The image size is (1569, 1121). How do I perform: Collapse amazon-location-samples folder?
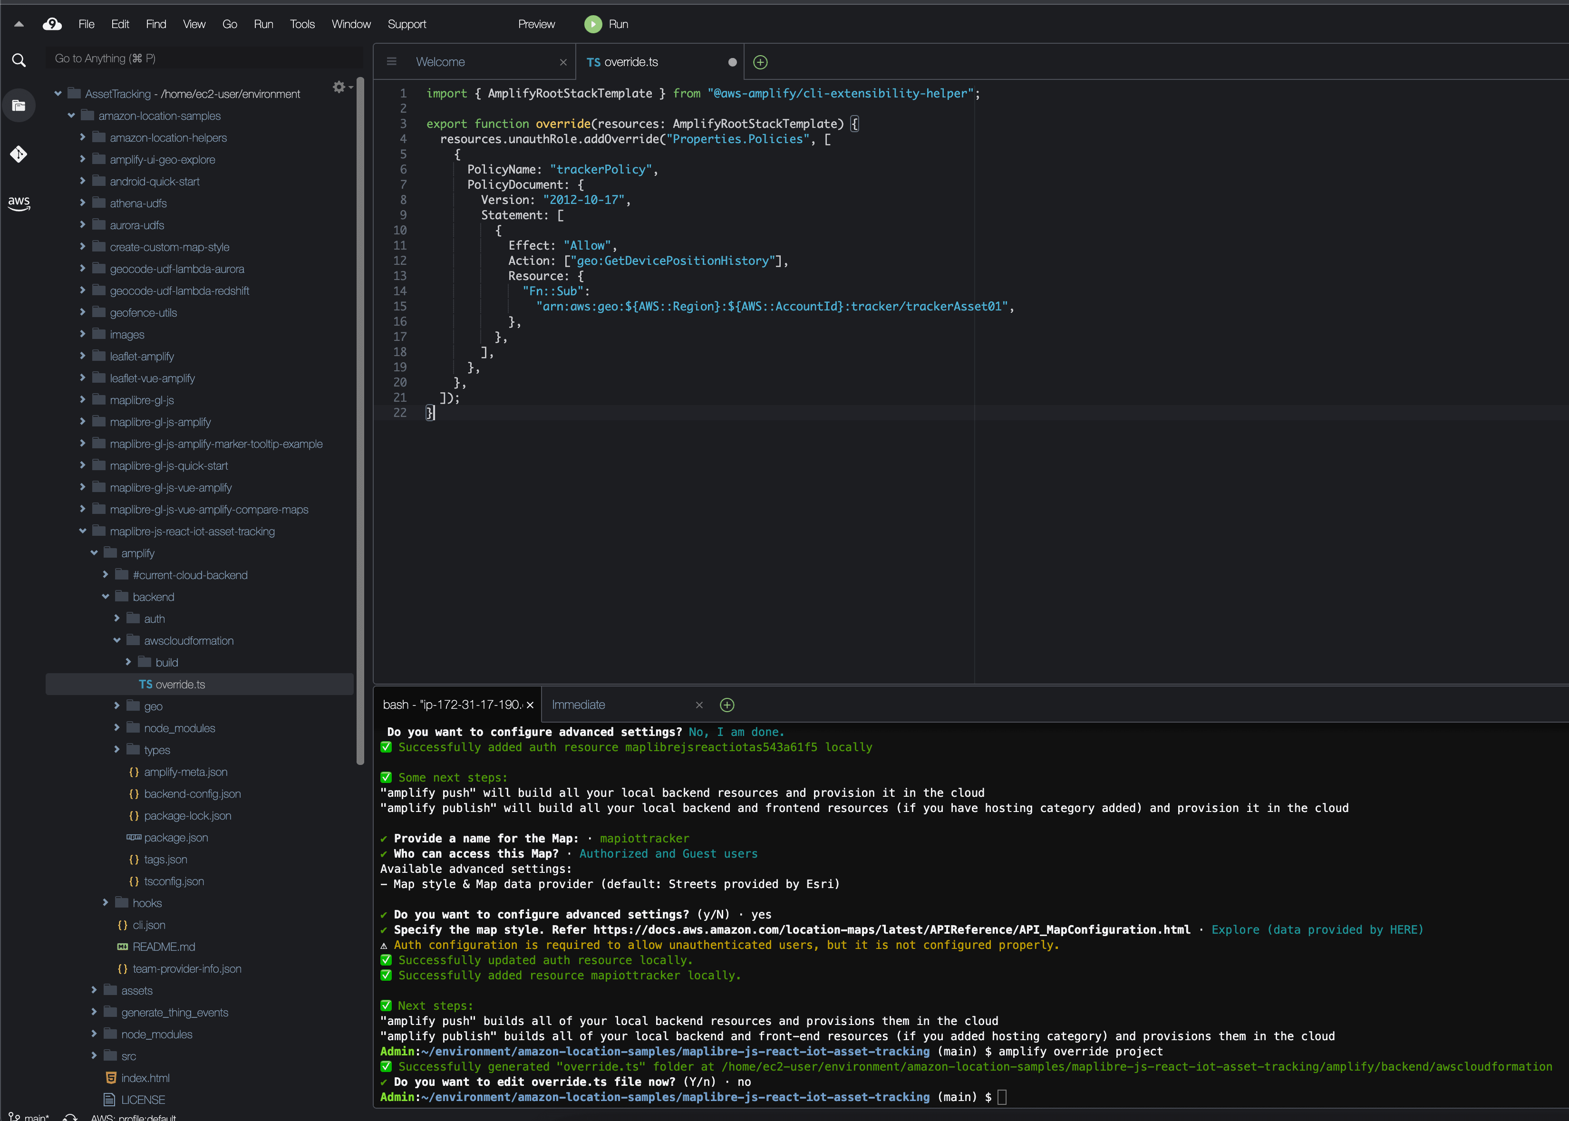pyautogui.click(x=70, y=115)
